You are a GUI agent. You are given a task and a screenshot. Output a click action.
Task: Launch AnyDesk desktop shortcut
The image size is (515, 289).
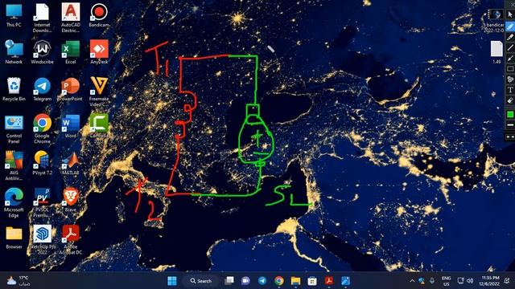coord(99,52)
